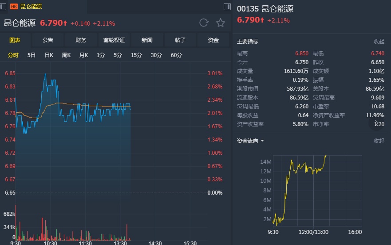The image size is (391, 245).
Task: Click the 昆仑能源 tab title at top left
Action: click(31, 7)
